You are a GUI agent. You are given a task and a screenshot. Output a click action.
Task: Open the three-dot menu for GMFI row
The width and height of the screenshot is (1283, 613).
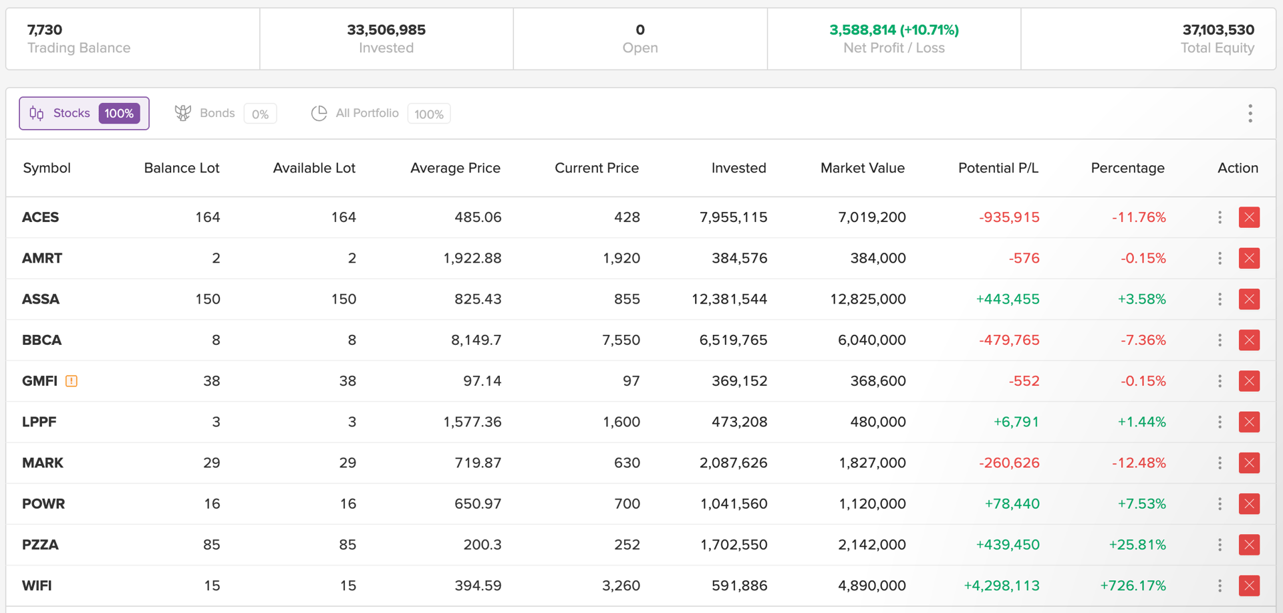coord(1220,381)
